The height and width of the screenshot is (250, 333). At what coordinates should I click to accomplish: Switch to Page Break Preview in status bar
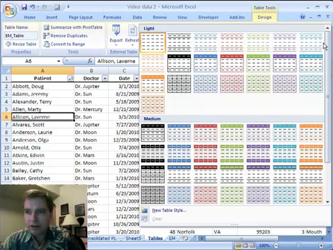click(x=252, y=245)
